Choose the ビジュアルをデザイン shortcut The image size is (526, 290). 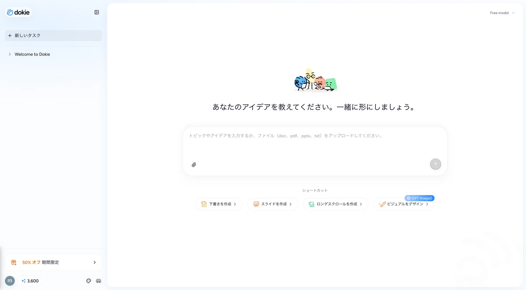(x=404, y=204)
